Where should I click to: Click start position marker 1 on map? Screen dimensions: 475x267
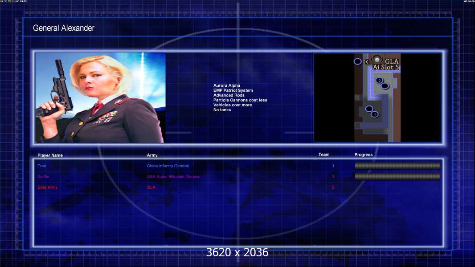click(x=375, y=114)
